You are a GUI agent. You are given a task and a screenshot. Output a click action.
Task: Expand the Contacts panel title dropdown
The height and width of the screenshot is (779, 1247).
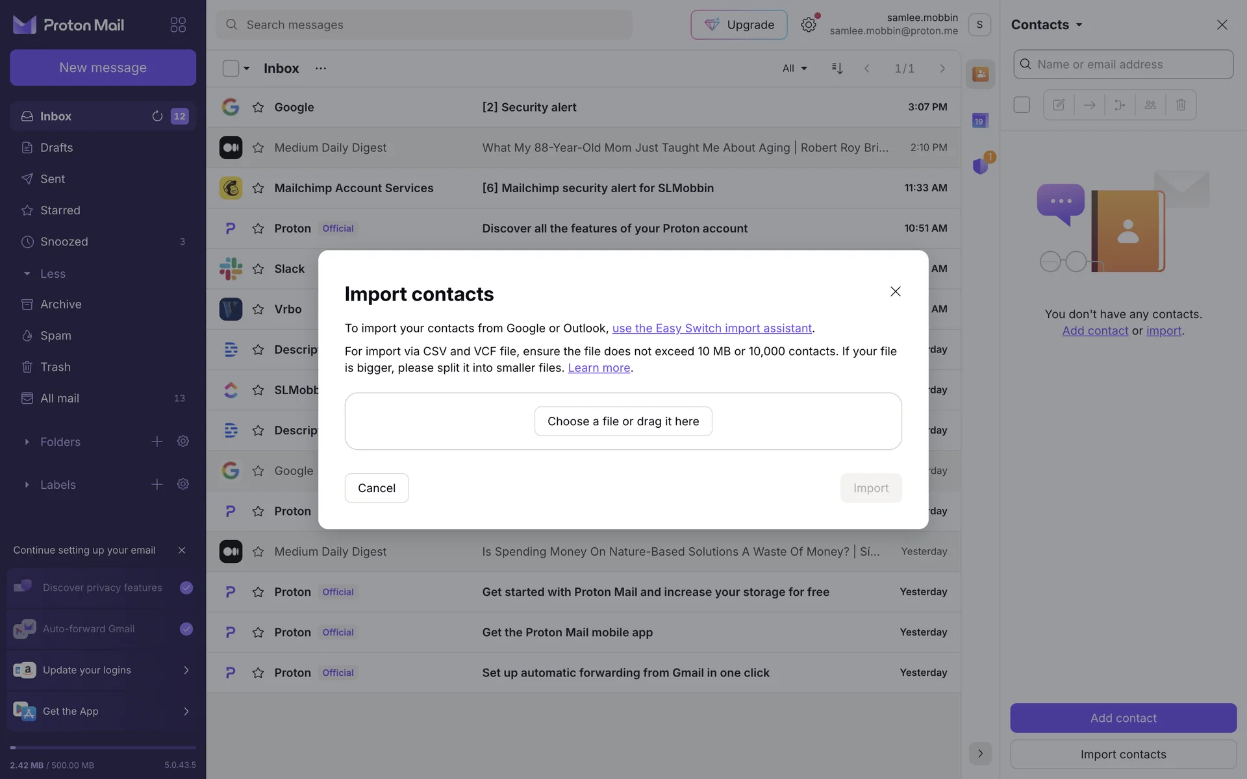pyautogui.click(x=1047, y=25)
